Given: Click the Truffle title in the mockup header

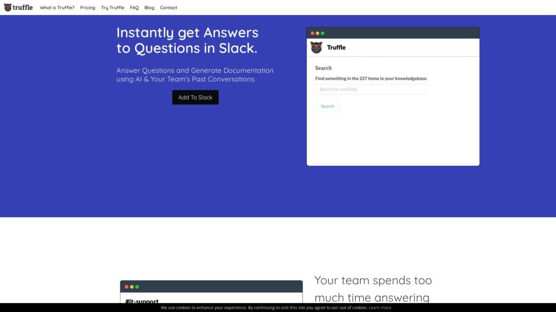Looking at the screenshot, I should coord(337,48).
